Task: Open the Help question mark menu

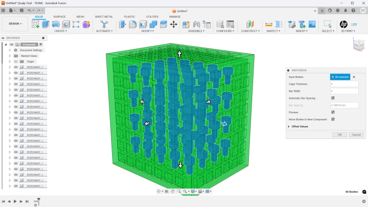Action: coord(353,11)
